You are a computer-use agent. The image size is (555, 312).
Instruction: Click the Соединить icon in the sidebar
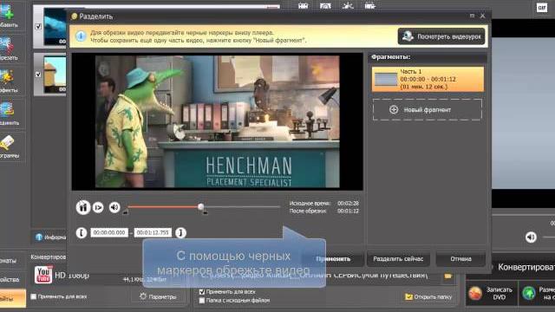pos(7,110)
